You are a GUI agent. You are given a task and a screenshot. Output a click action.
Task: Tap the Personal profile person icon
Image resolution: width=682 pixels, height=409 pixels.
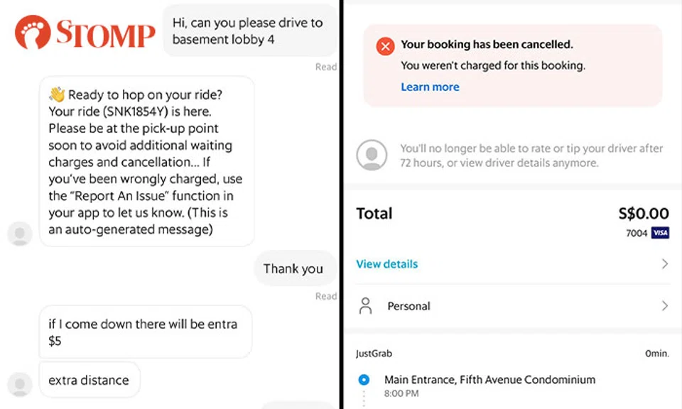[x=366, y=306]
